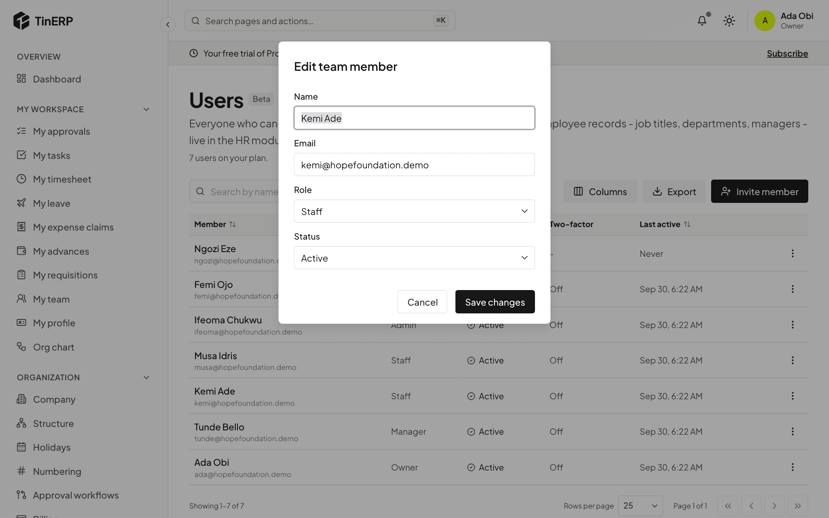Open the Status dropdown showing Active
This screenshot has width=829, height=518.
click(414, 258)
